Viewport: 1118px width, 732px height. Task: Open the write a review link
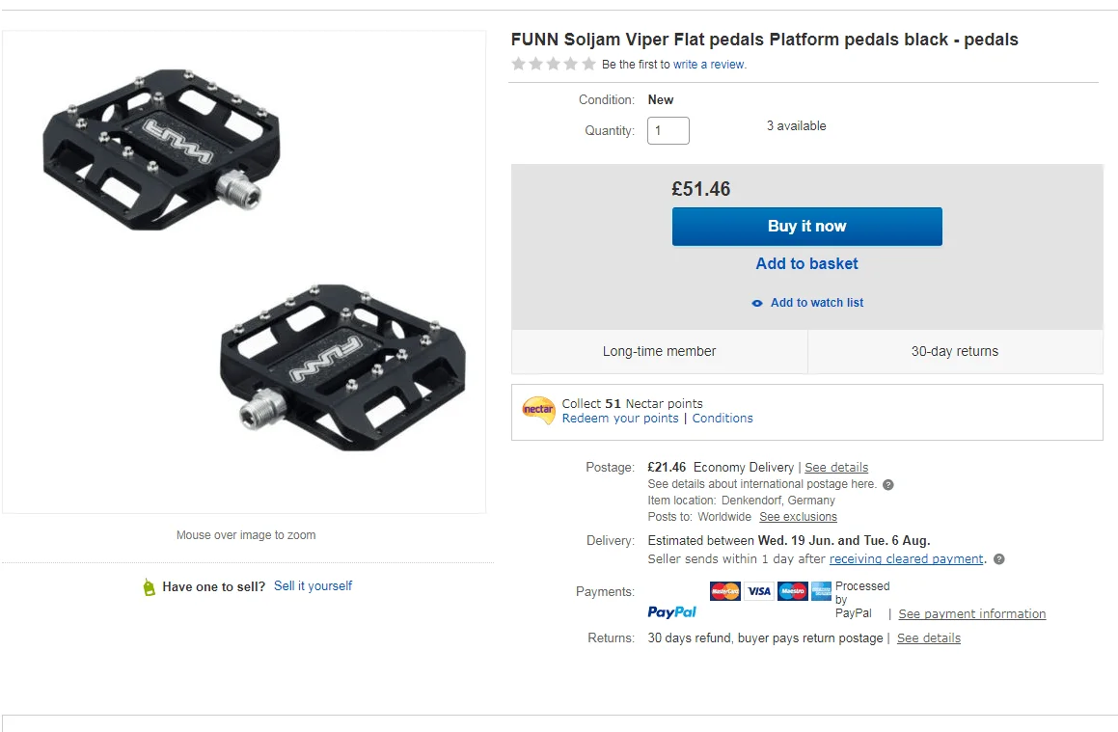pyautogui.click(x=709, y=65)
